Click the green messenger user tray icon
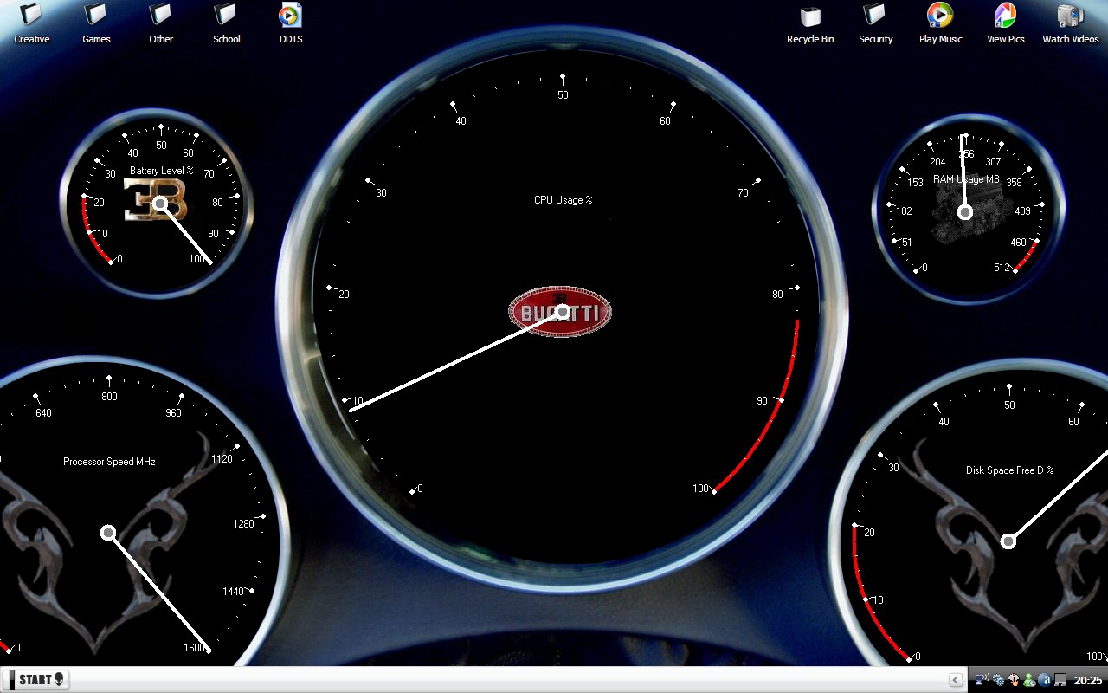 [1029, 680]
